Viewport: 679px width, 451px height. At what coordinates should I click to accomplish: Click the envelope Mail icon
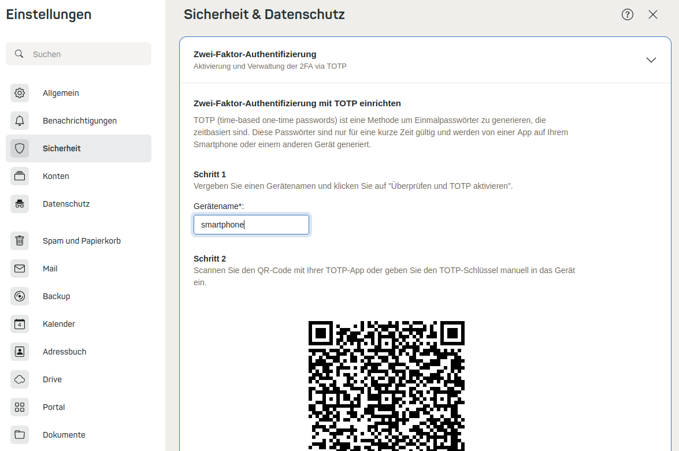(x=20, y=269)
